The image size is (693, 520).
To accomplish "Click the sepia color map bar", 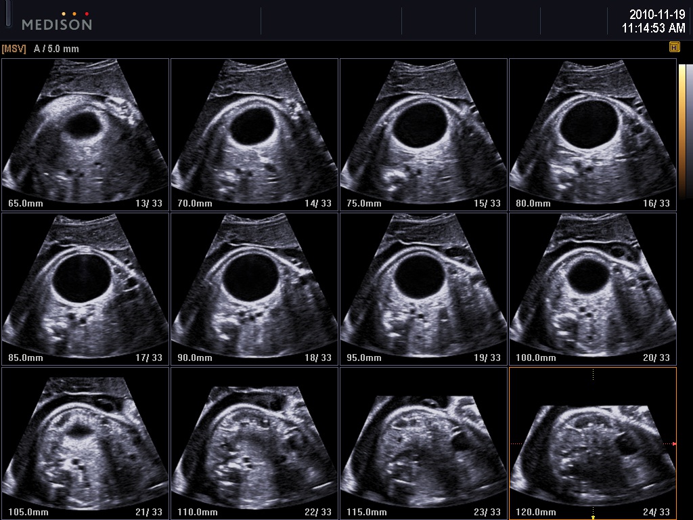I will pos(682,131).
